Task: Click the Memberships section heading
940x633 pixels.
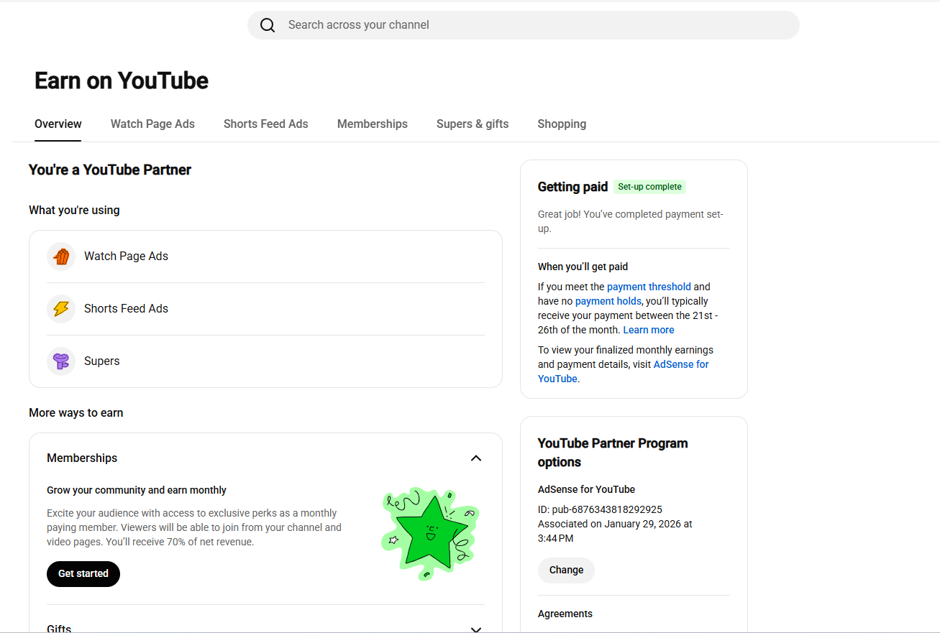Action: (x=82, y=458)
